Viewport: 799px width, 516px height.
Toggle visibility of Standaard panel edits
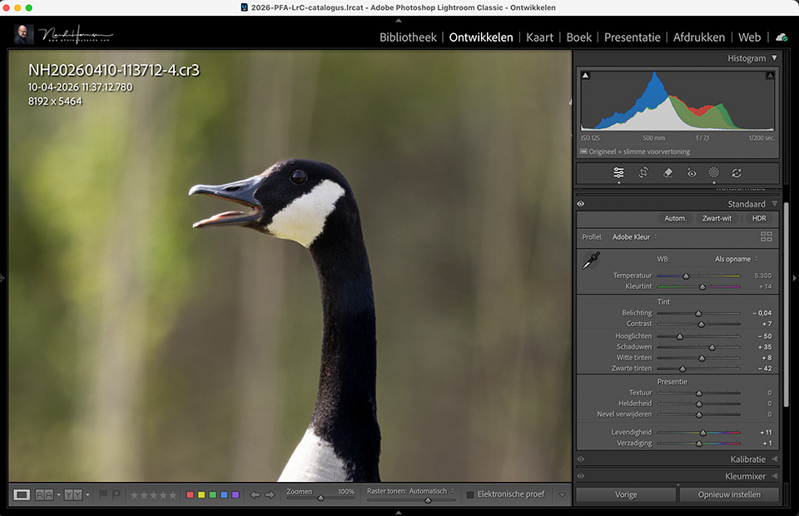(580, 204)
